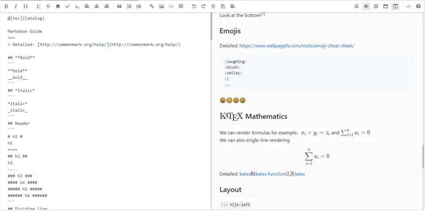Center-align text with the toolbar icon
This screenshot has height=212, width=425.
click(x=97, y=7)
